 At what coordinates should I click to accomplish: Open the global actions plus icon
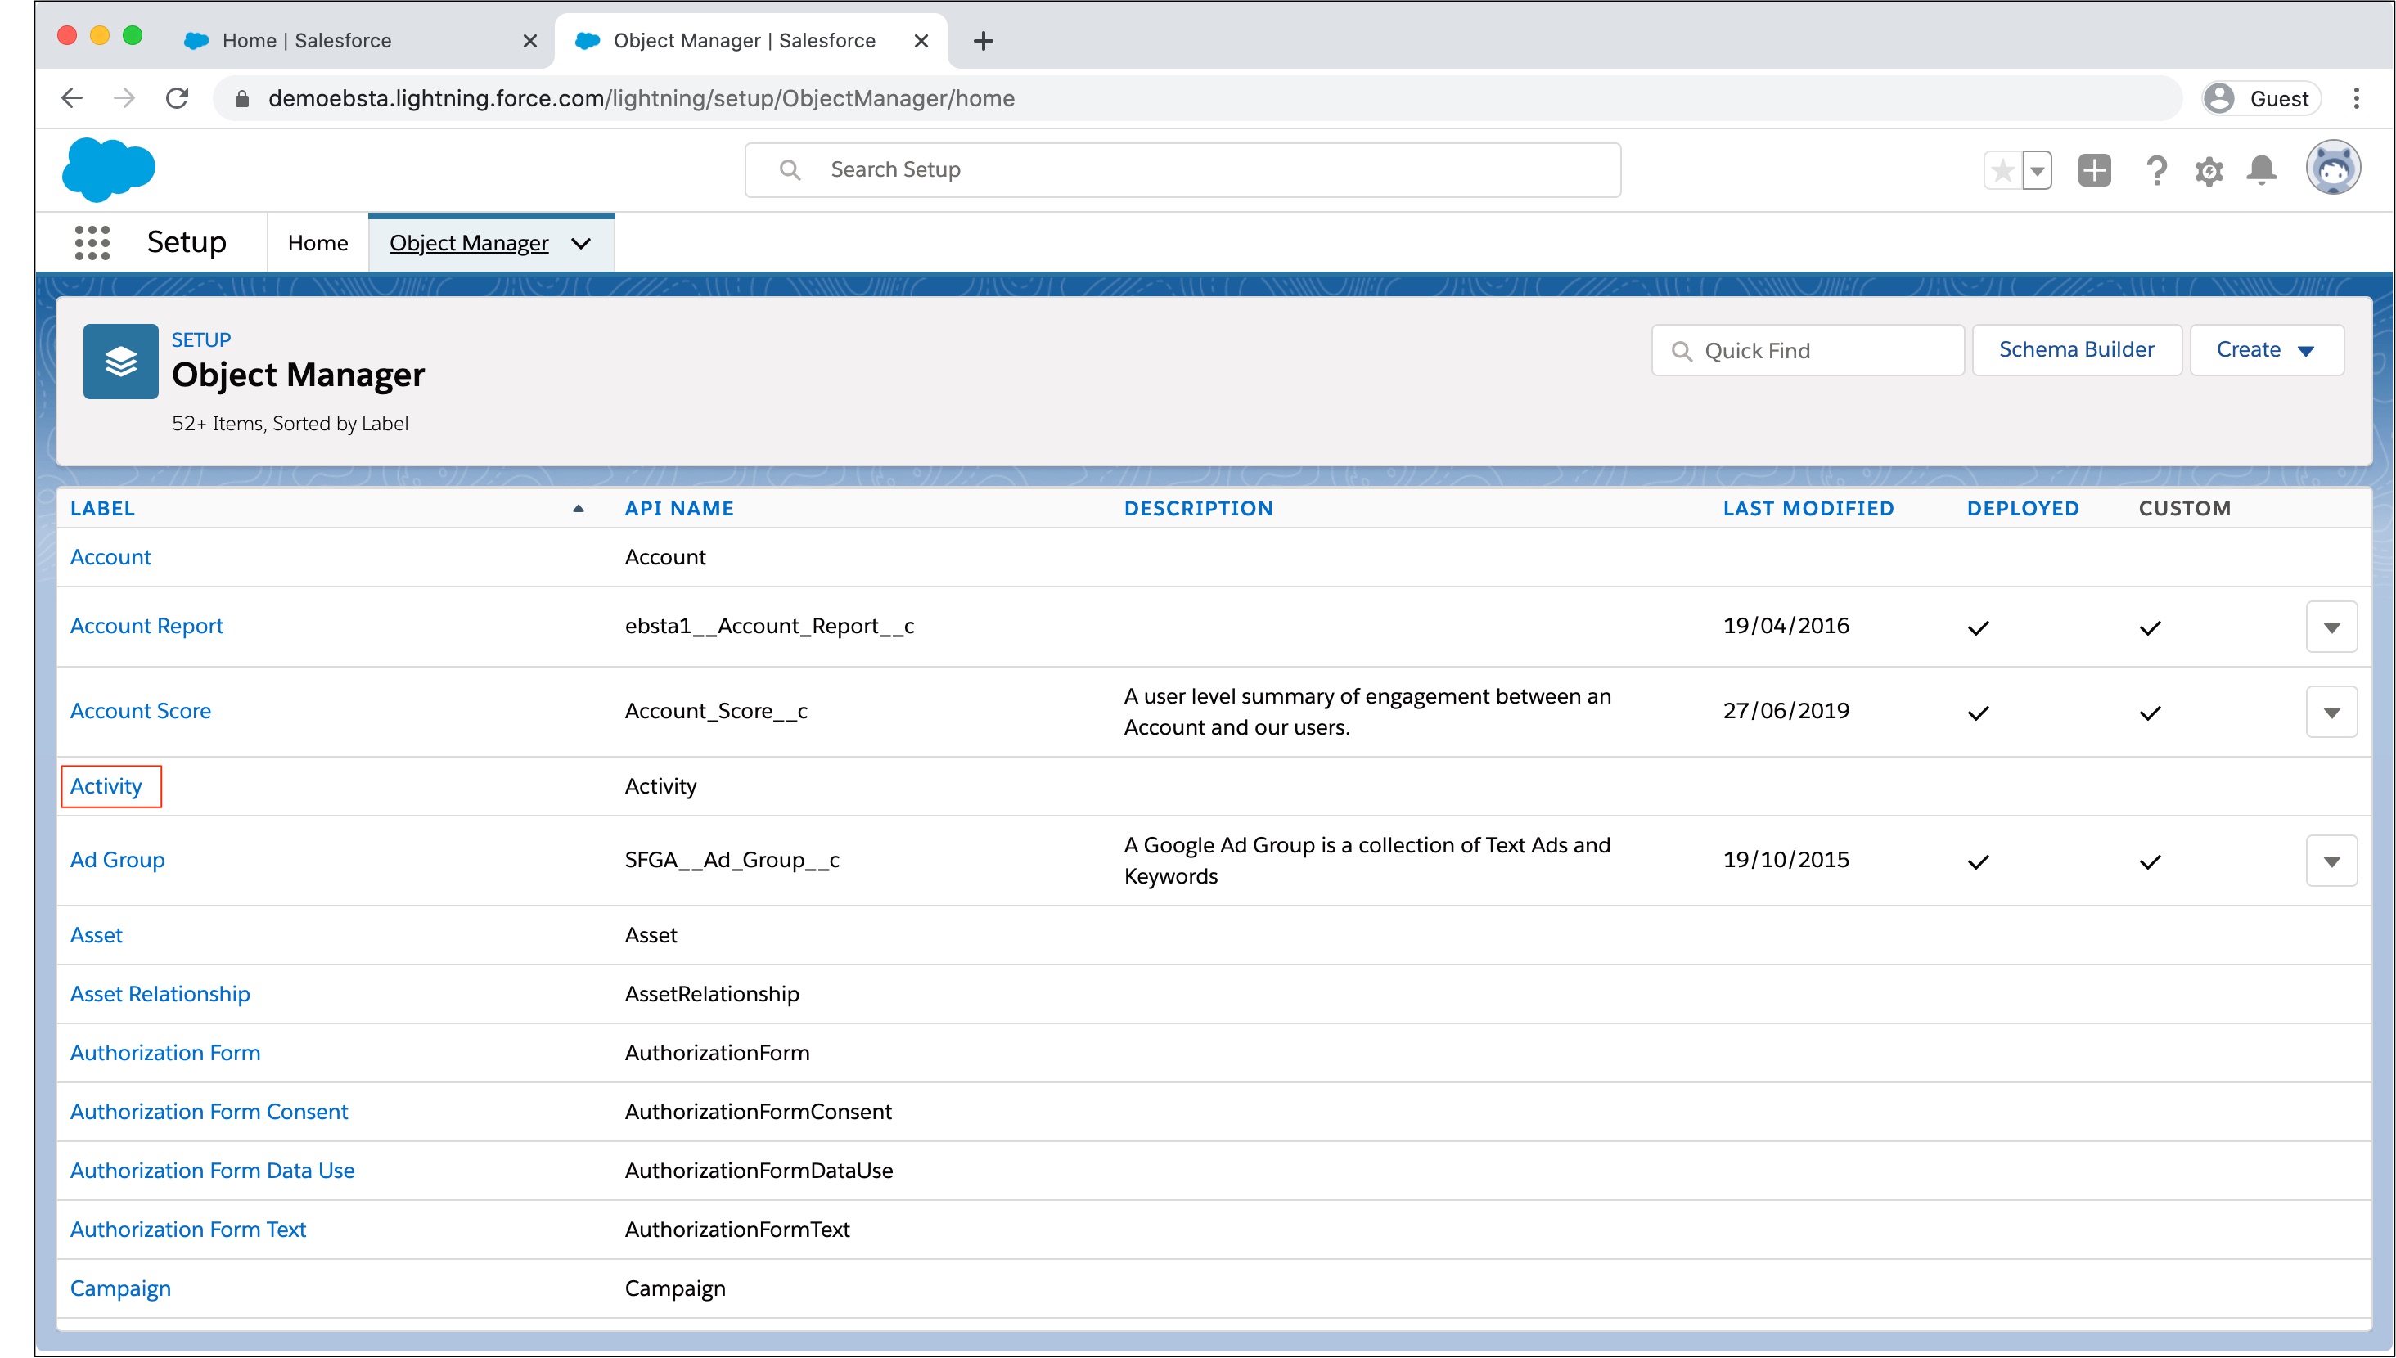click(x=2094, y=171)
